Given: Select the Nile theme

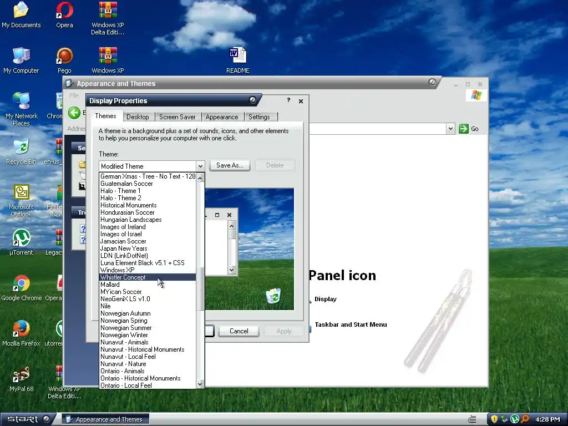Looking at the screenshot, I should click(148, 306).
